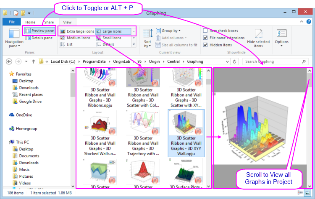Open the File menu tab
Screen dimensions: 315x199
(x=12, y=22)
